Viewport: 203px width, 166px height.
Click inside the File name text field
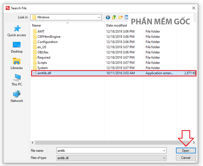[x=109, y=151]
